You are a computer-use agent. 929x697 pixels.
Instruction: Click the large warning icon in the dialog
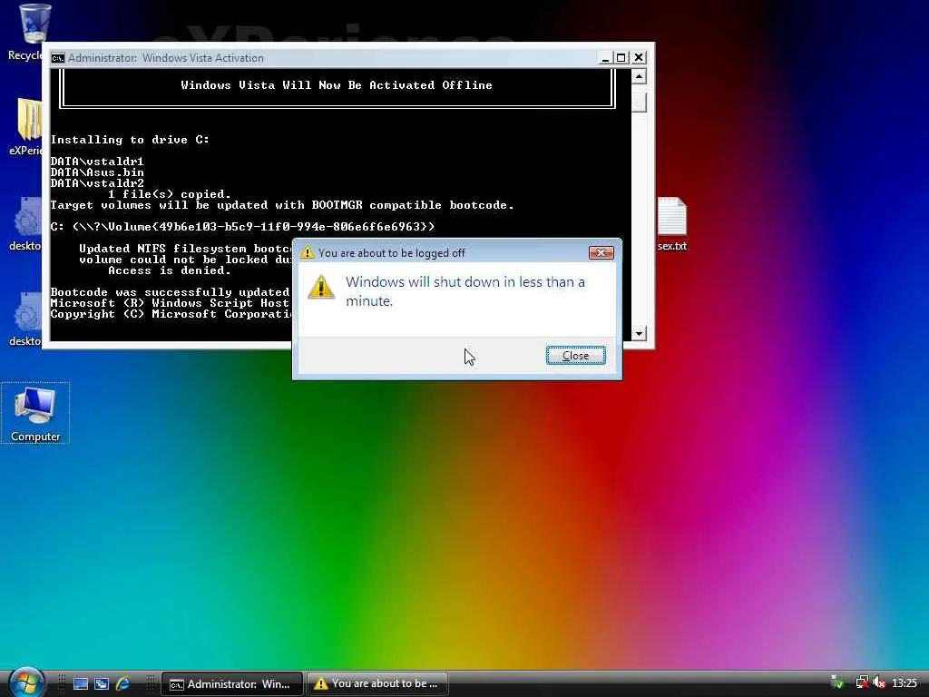point(321,287)
